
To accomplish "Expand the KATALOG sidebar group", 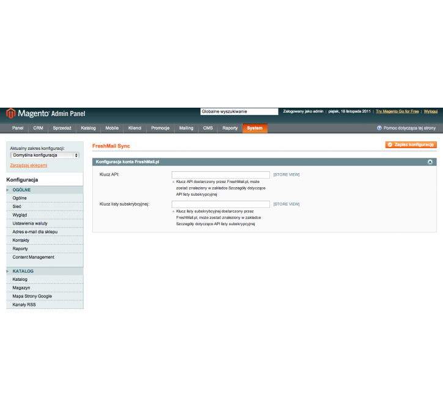I will click(45, 271).
